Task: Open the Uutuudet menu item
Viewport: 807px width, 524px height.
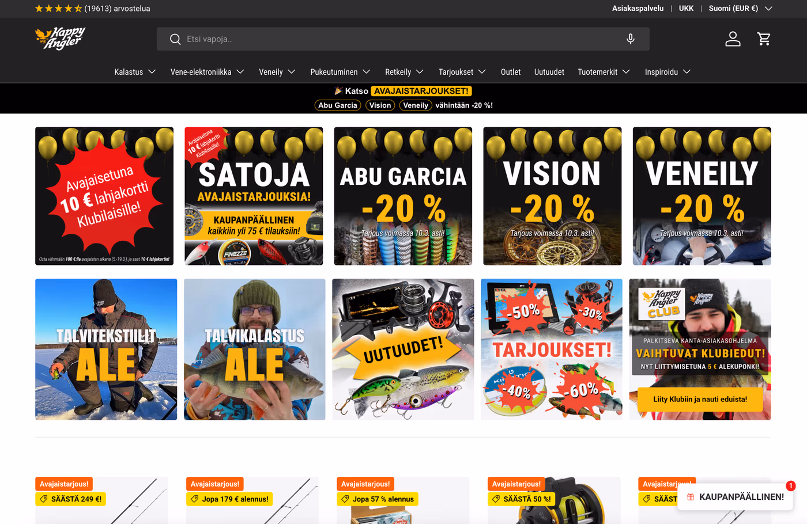Action: (x=549, y=72)
